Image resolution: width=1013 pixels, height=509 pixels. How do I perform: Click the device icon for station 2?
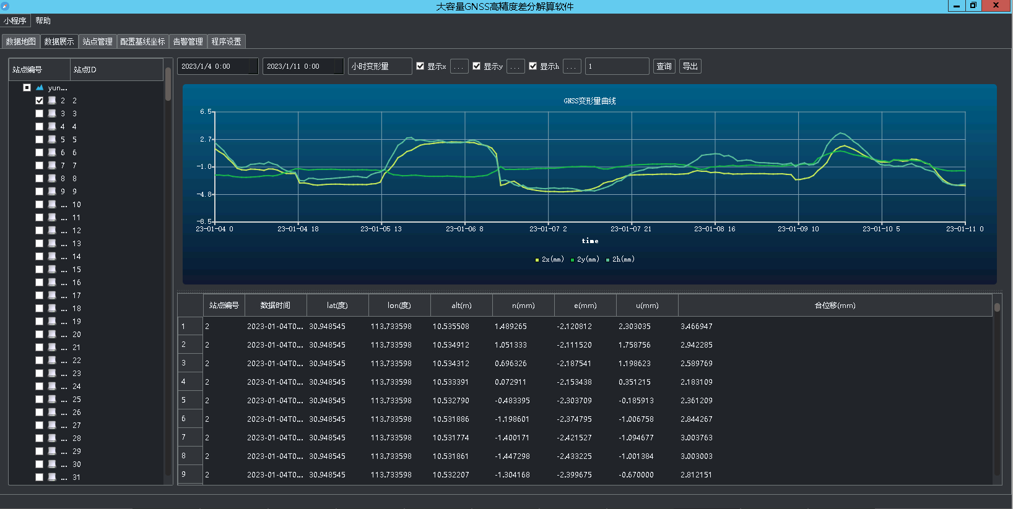coord(52,100)
